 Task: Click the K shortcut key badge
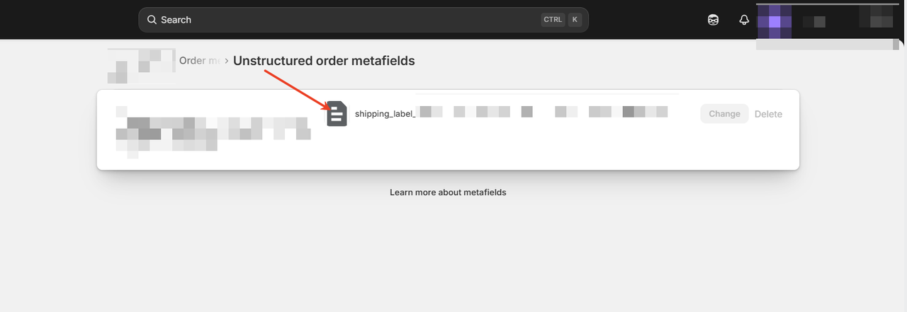coord(575,20)
